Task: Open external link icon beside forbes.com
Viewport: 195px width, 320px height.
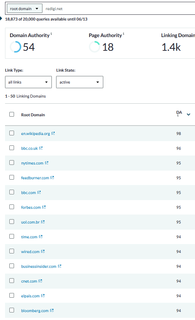Action: pos(44,207)
